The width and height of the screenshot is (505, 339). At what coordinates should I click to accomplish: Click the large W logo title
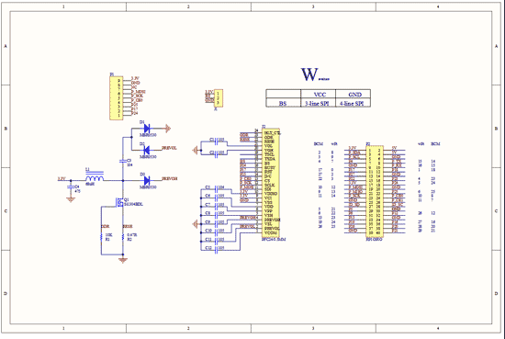309,74
